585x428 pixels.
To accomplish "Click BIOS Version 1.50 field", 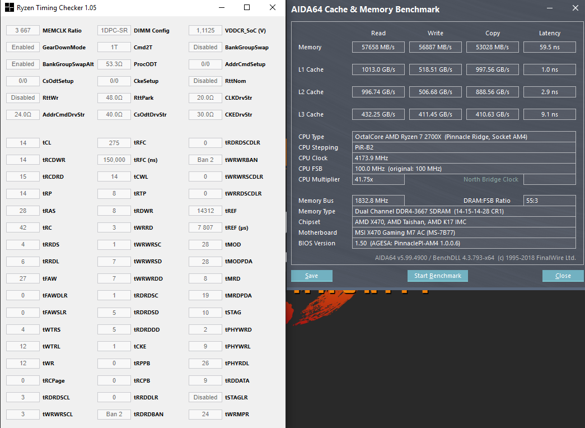I will point(464,243).
